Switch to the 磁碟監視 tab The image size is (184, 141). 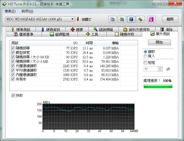[x=60, y=34]
